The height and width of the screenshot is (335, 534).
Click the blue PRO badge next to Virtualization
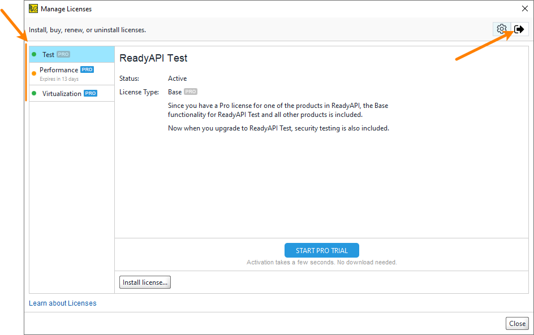(x=91, y=93)
